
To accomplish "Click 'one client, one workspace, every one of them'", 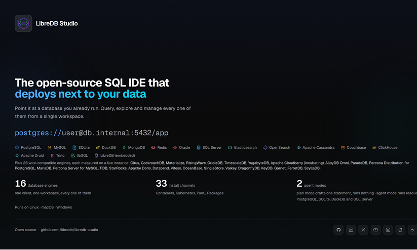I will click(53, 193).
